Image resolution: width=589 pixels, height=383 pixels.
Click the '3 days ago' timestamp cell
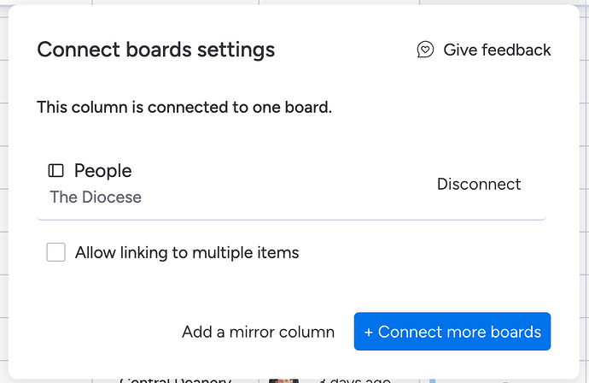click(x=353, y=380)
